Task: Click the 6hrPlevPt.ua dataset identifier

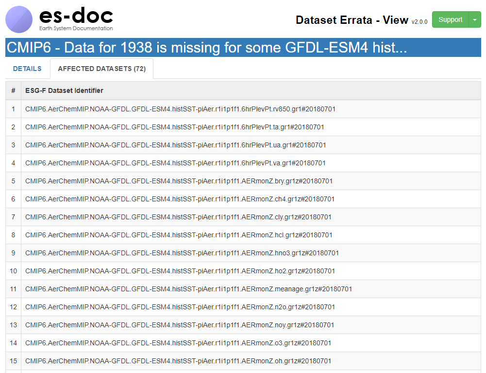Action: [x=175, y=145]
